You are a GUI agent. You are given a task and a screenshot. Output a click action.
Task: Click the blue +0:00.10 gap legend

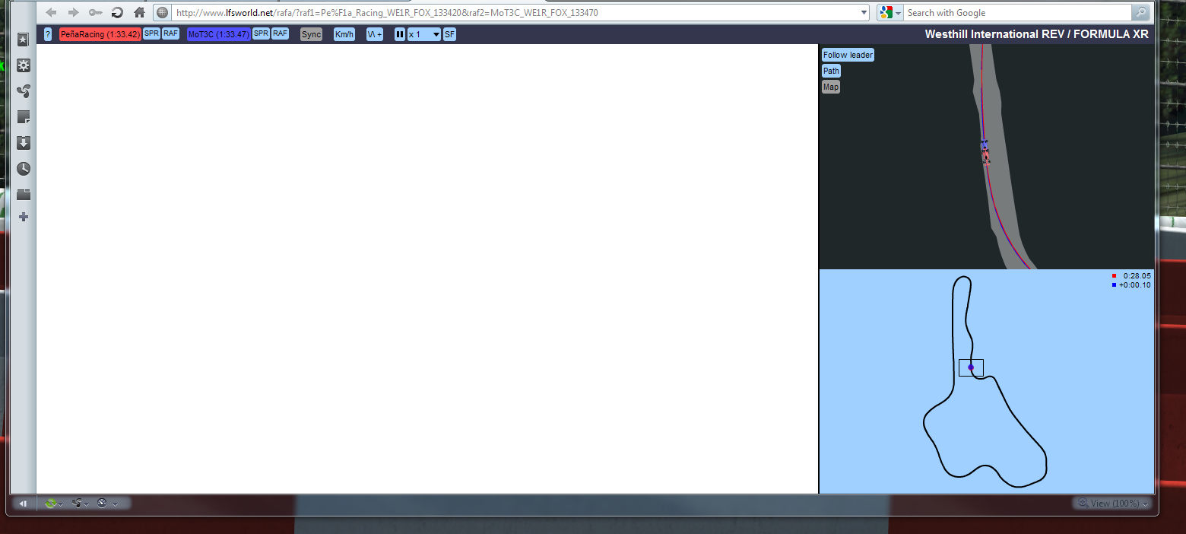[1131, 285]
